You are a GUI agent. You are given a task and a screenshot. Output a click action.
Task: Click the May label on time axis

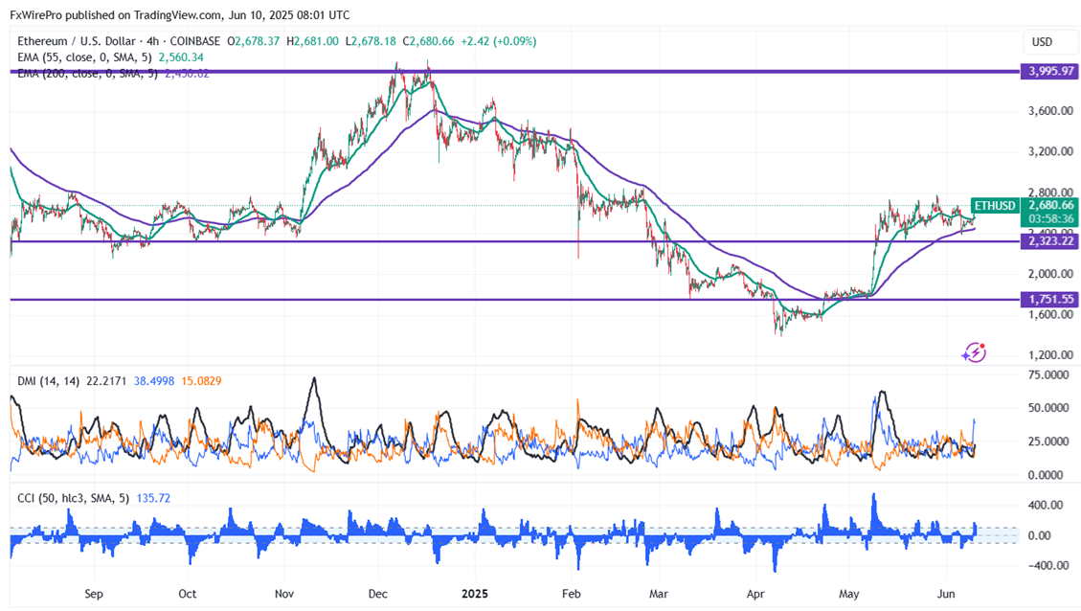point(849,594)
